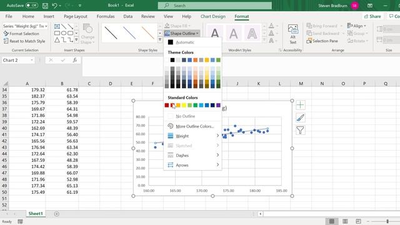Viewport: 400px width, 225px height.
Task: Switch to the Home tab
Action: (x=28, y=16)
